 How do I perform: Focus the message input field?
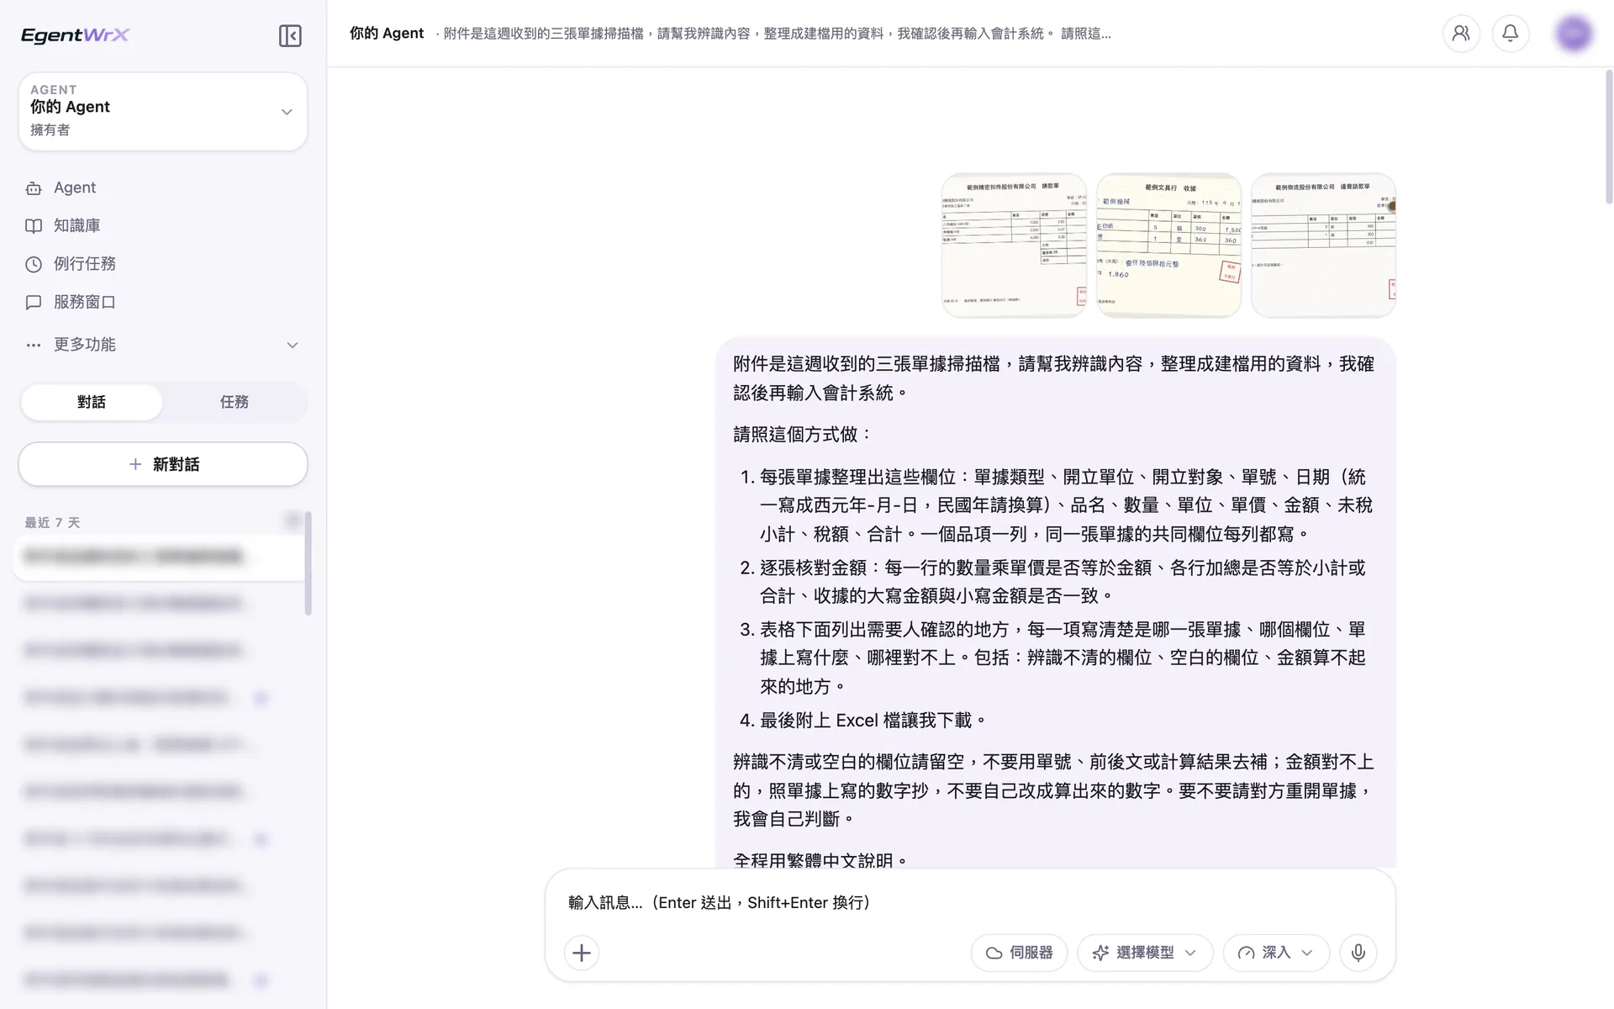(970, 902)
